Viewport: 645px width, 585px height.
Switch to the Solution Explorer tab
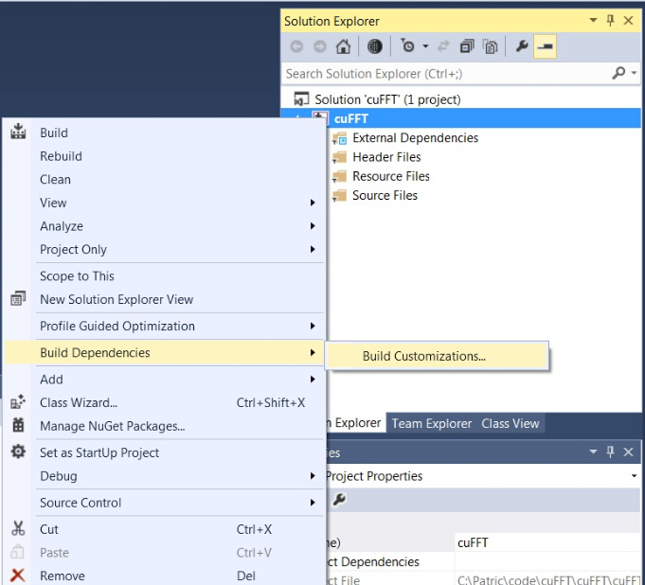[x=354, y=422]
